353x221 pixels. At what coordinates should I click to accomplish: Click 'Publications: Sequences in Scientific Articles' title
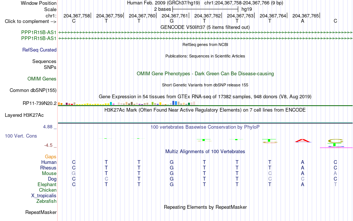[x=205, y=56]
